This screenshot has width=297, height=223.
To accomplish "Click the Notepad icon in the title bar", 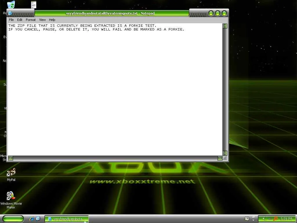I will (x=10, y=13).
